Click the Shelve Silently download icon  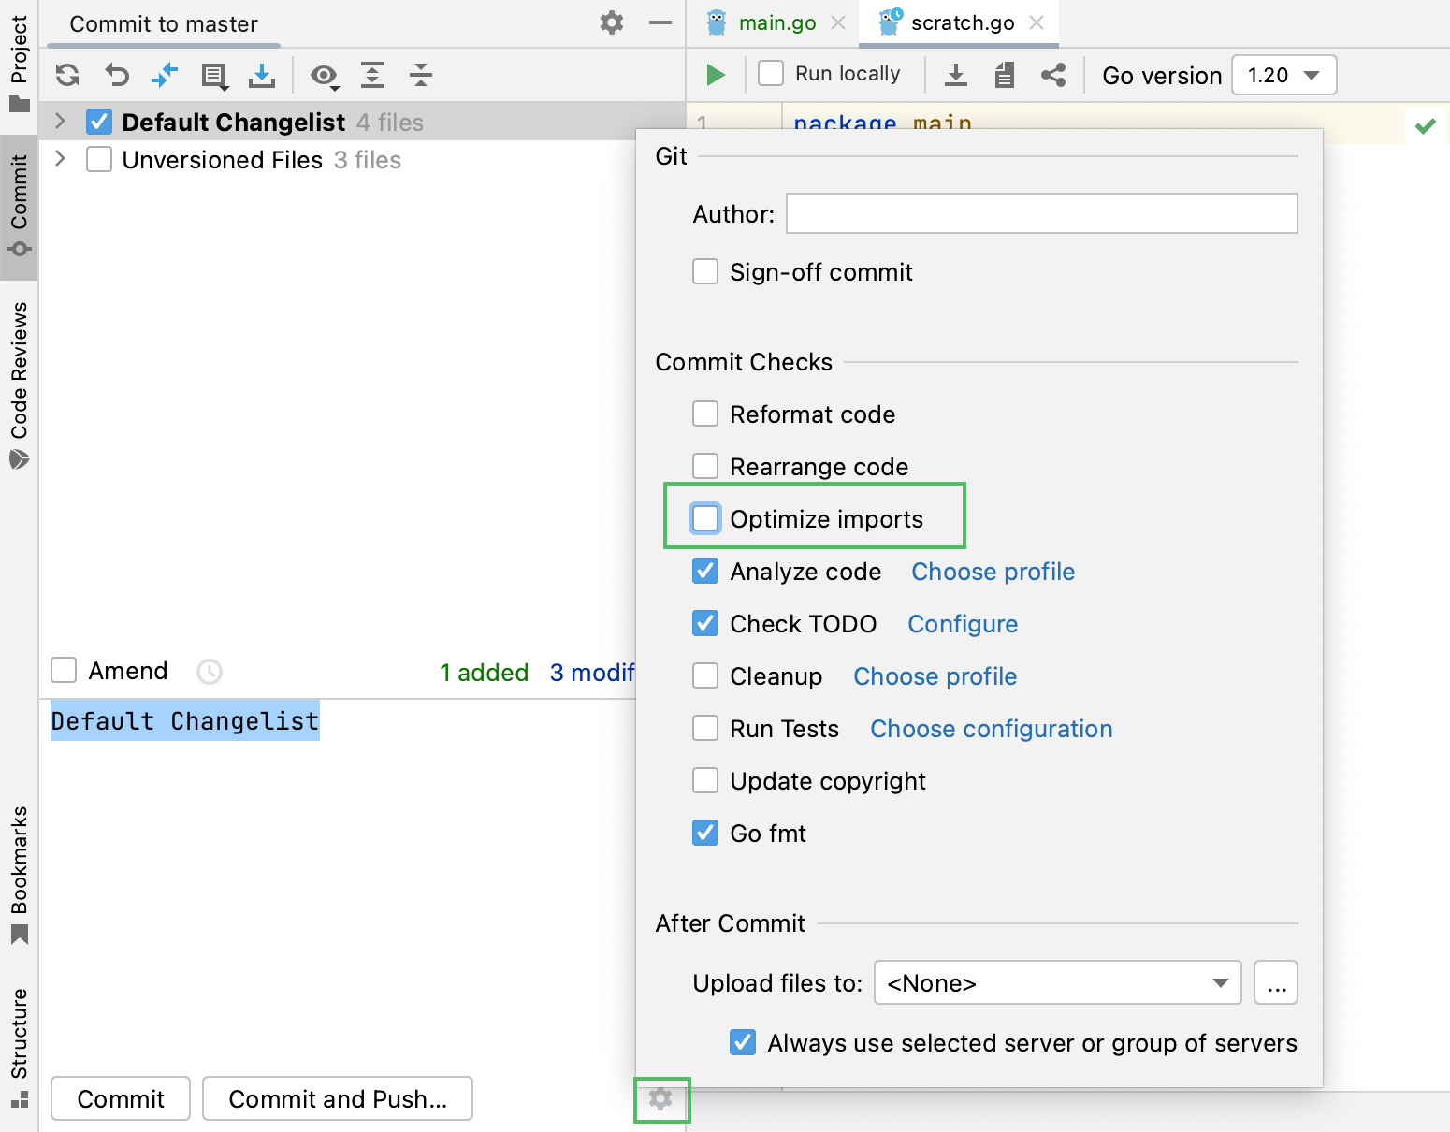pos(263,75)
